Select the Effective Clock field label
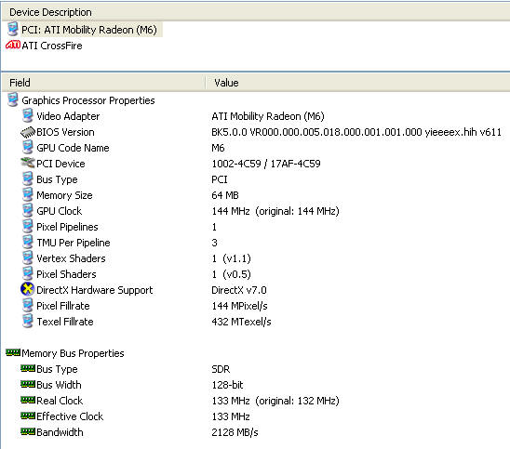 click(70, 416)
